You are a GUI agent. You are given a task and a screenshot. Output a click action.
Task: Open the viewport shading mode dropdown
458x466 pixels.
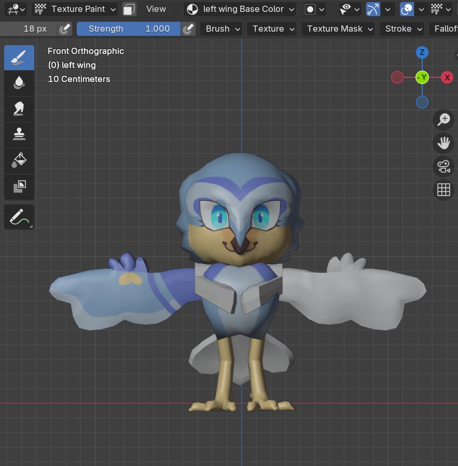tap(441, 9)
